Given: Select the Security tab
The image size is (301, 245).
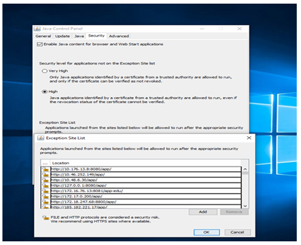Looking at the screenshot, I should (96, 36).
